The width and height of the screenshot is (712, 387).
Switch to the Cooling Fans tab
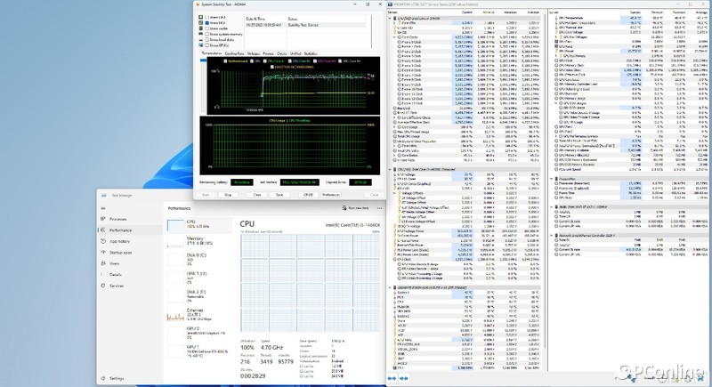pyautogui.click(x=234, y=53)
